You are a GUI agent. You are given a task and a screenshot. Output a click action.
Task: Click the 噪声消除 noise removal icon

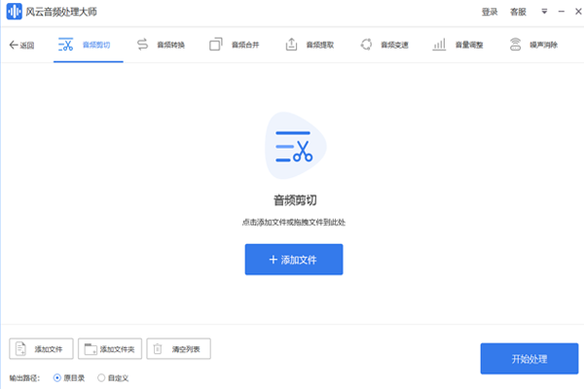click(515, 45)
